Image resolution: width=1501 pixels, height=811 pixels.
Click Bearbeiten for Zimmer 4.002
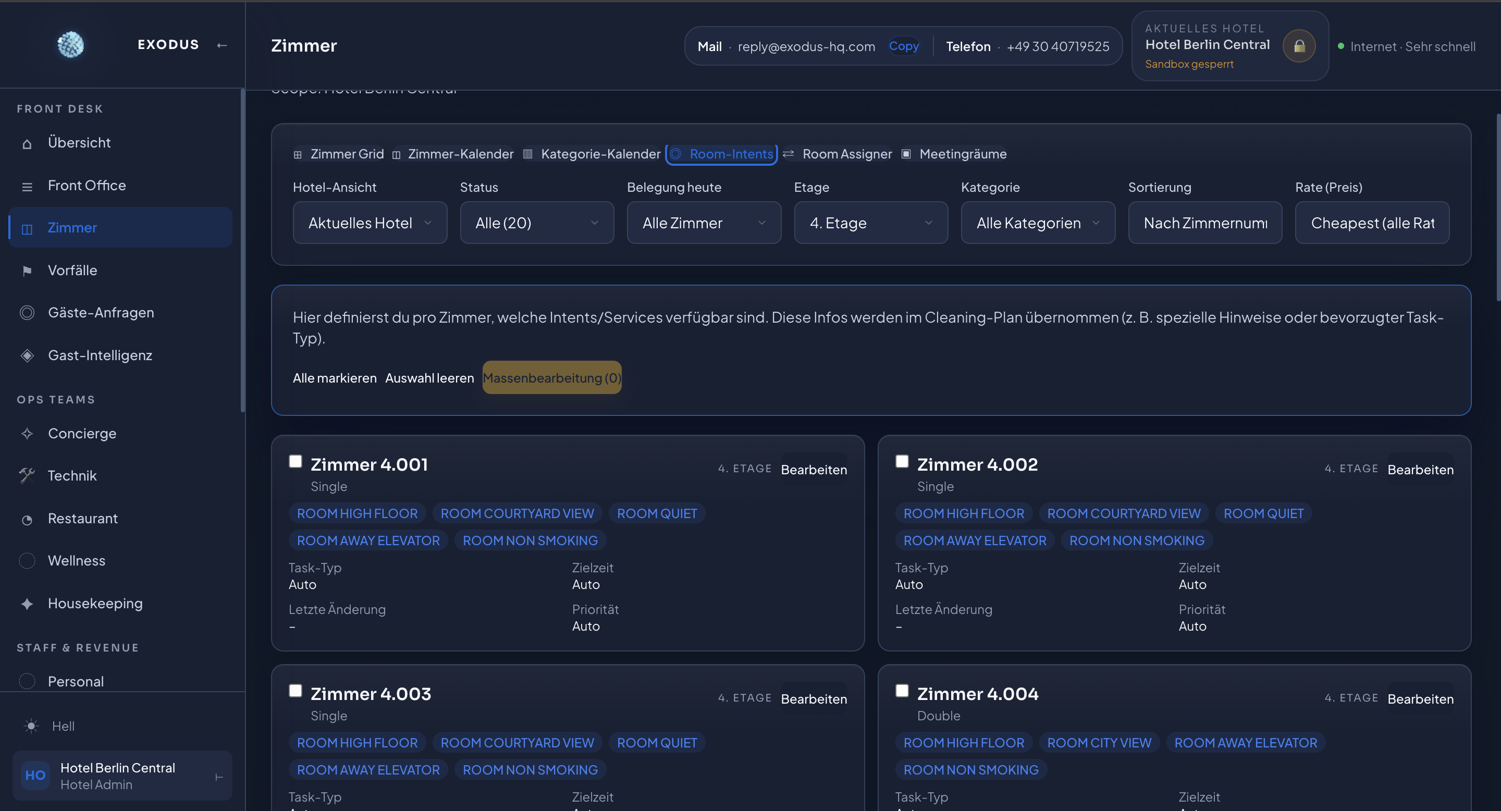tap(1420, 469)
